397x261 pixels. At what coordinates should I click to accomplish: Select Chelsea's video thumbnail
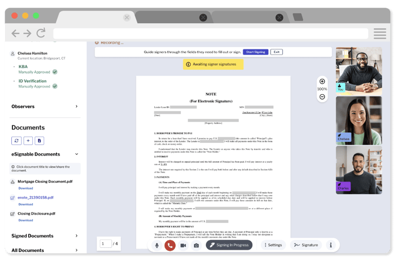click(359, 121)
